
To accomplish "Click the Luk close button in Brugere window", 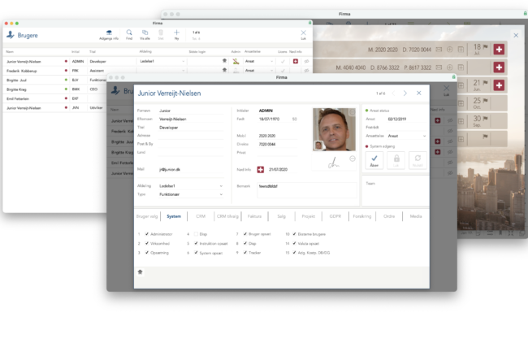I will coord(304,34).
